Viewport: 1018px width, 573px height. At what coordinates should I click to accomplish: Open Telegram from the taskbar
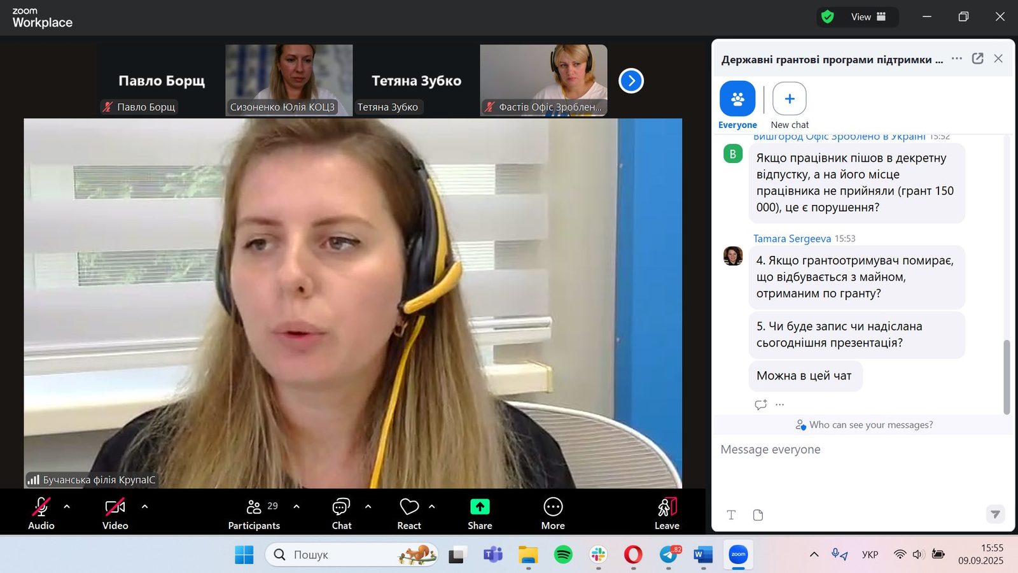click(669, 555)
